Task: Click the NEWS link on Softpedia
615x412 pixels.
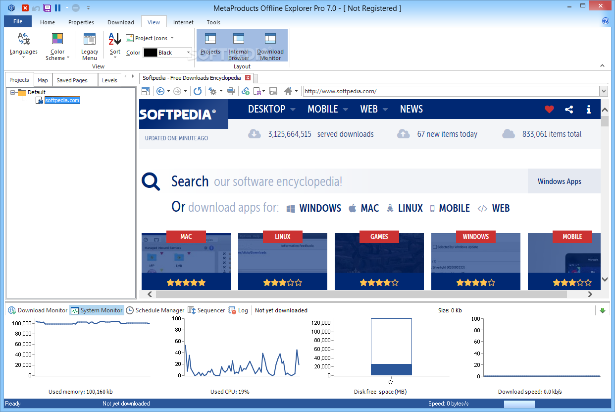Action: tap(411, 109)
